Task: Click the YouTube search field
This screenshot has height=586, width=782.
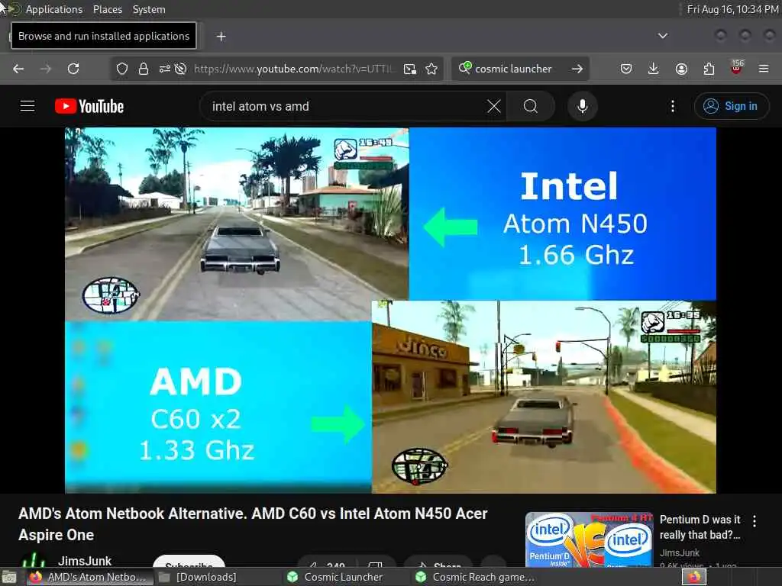Action: point(344,106)
